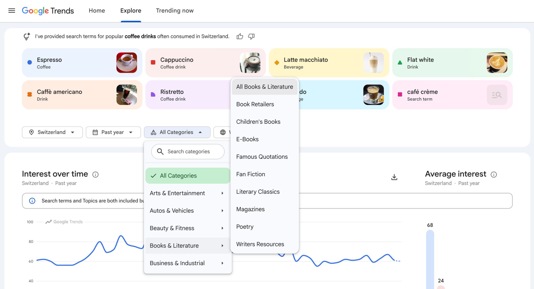Click the categories shapes icon
The width and height of the screenshot is (534, 289).
pyautogui.click(x=154, y=132)
